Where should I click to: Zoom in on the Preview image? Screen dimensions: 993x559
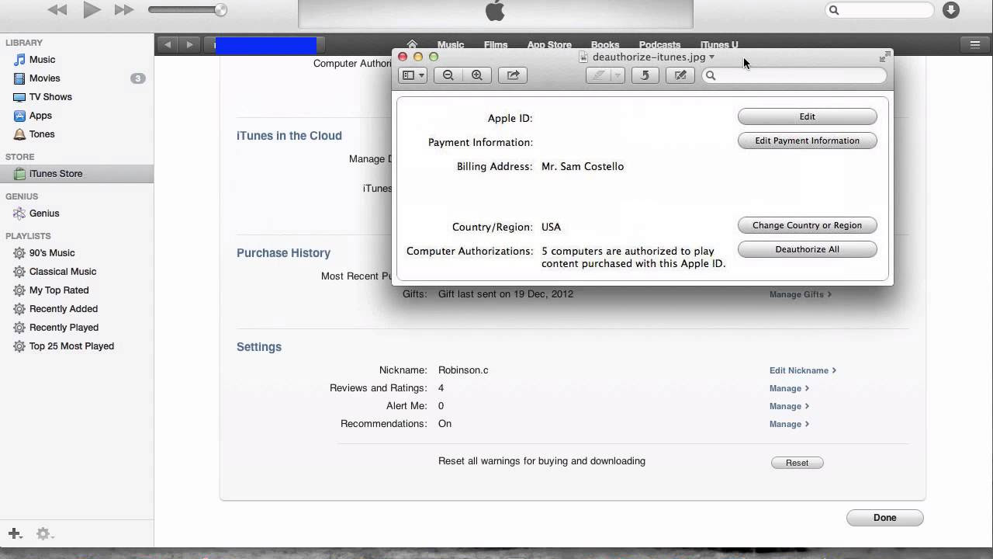coord(477,75)
